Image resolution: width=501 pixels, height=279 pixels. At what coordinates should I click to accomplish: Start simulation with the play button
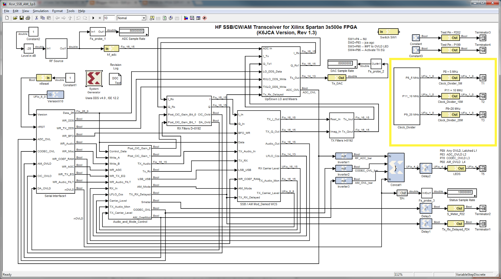93,18
